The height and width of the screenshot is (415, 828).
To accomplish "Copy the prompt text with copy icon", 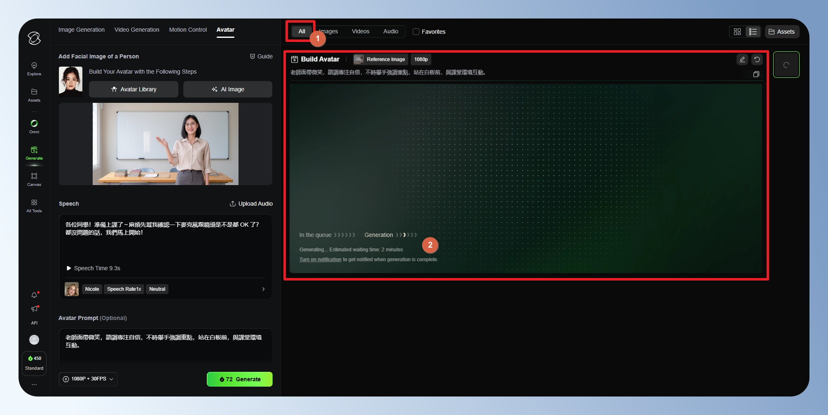I will tap(756, 74).
